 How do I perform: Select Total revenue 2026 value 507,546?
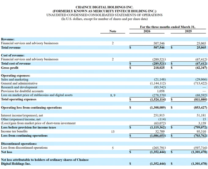point(159,48)
